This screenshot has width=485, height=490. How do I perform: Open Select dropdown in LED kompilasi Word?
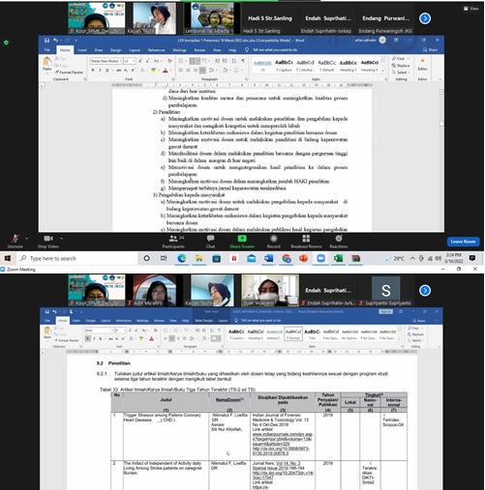point(401,72)
